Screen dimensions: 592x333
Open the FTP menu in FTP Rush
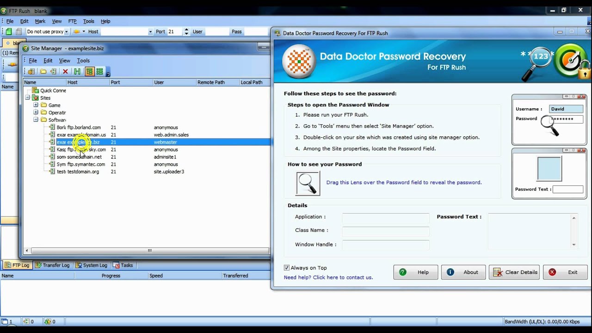pyautogui.click(x=73, y=21)
